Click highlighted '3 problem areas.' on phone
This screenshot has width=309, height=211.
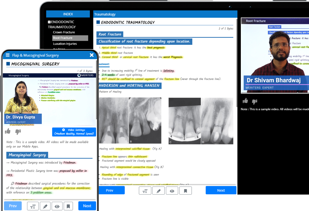[x=41, y=192]
